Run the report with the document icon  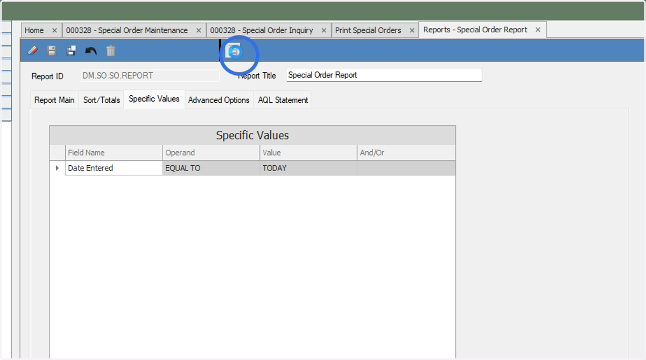point(234,51)
